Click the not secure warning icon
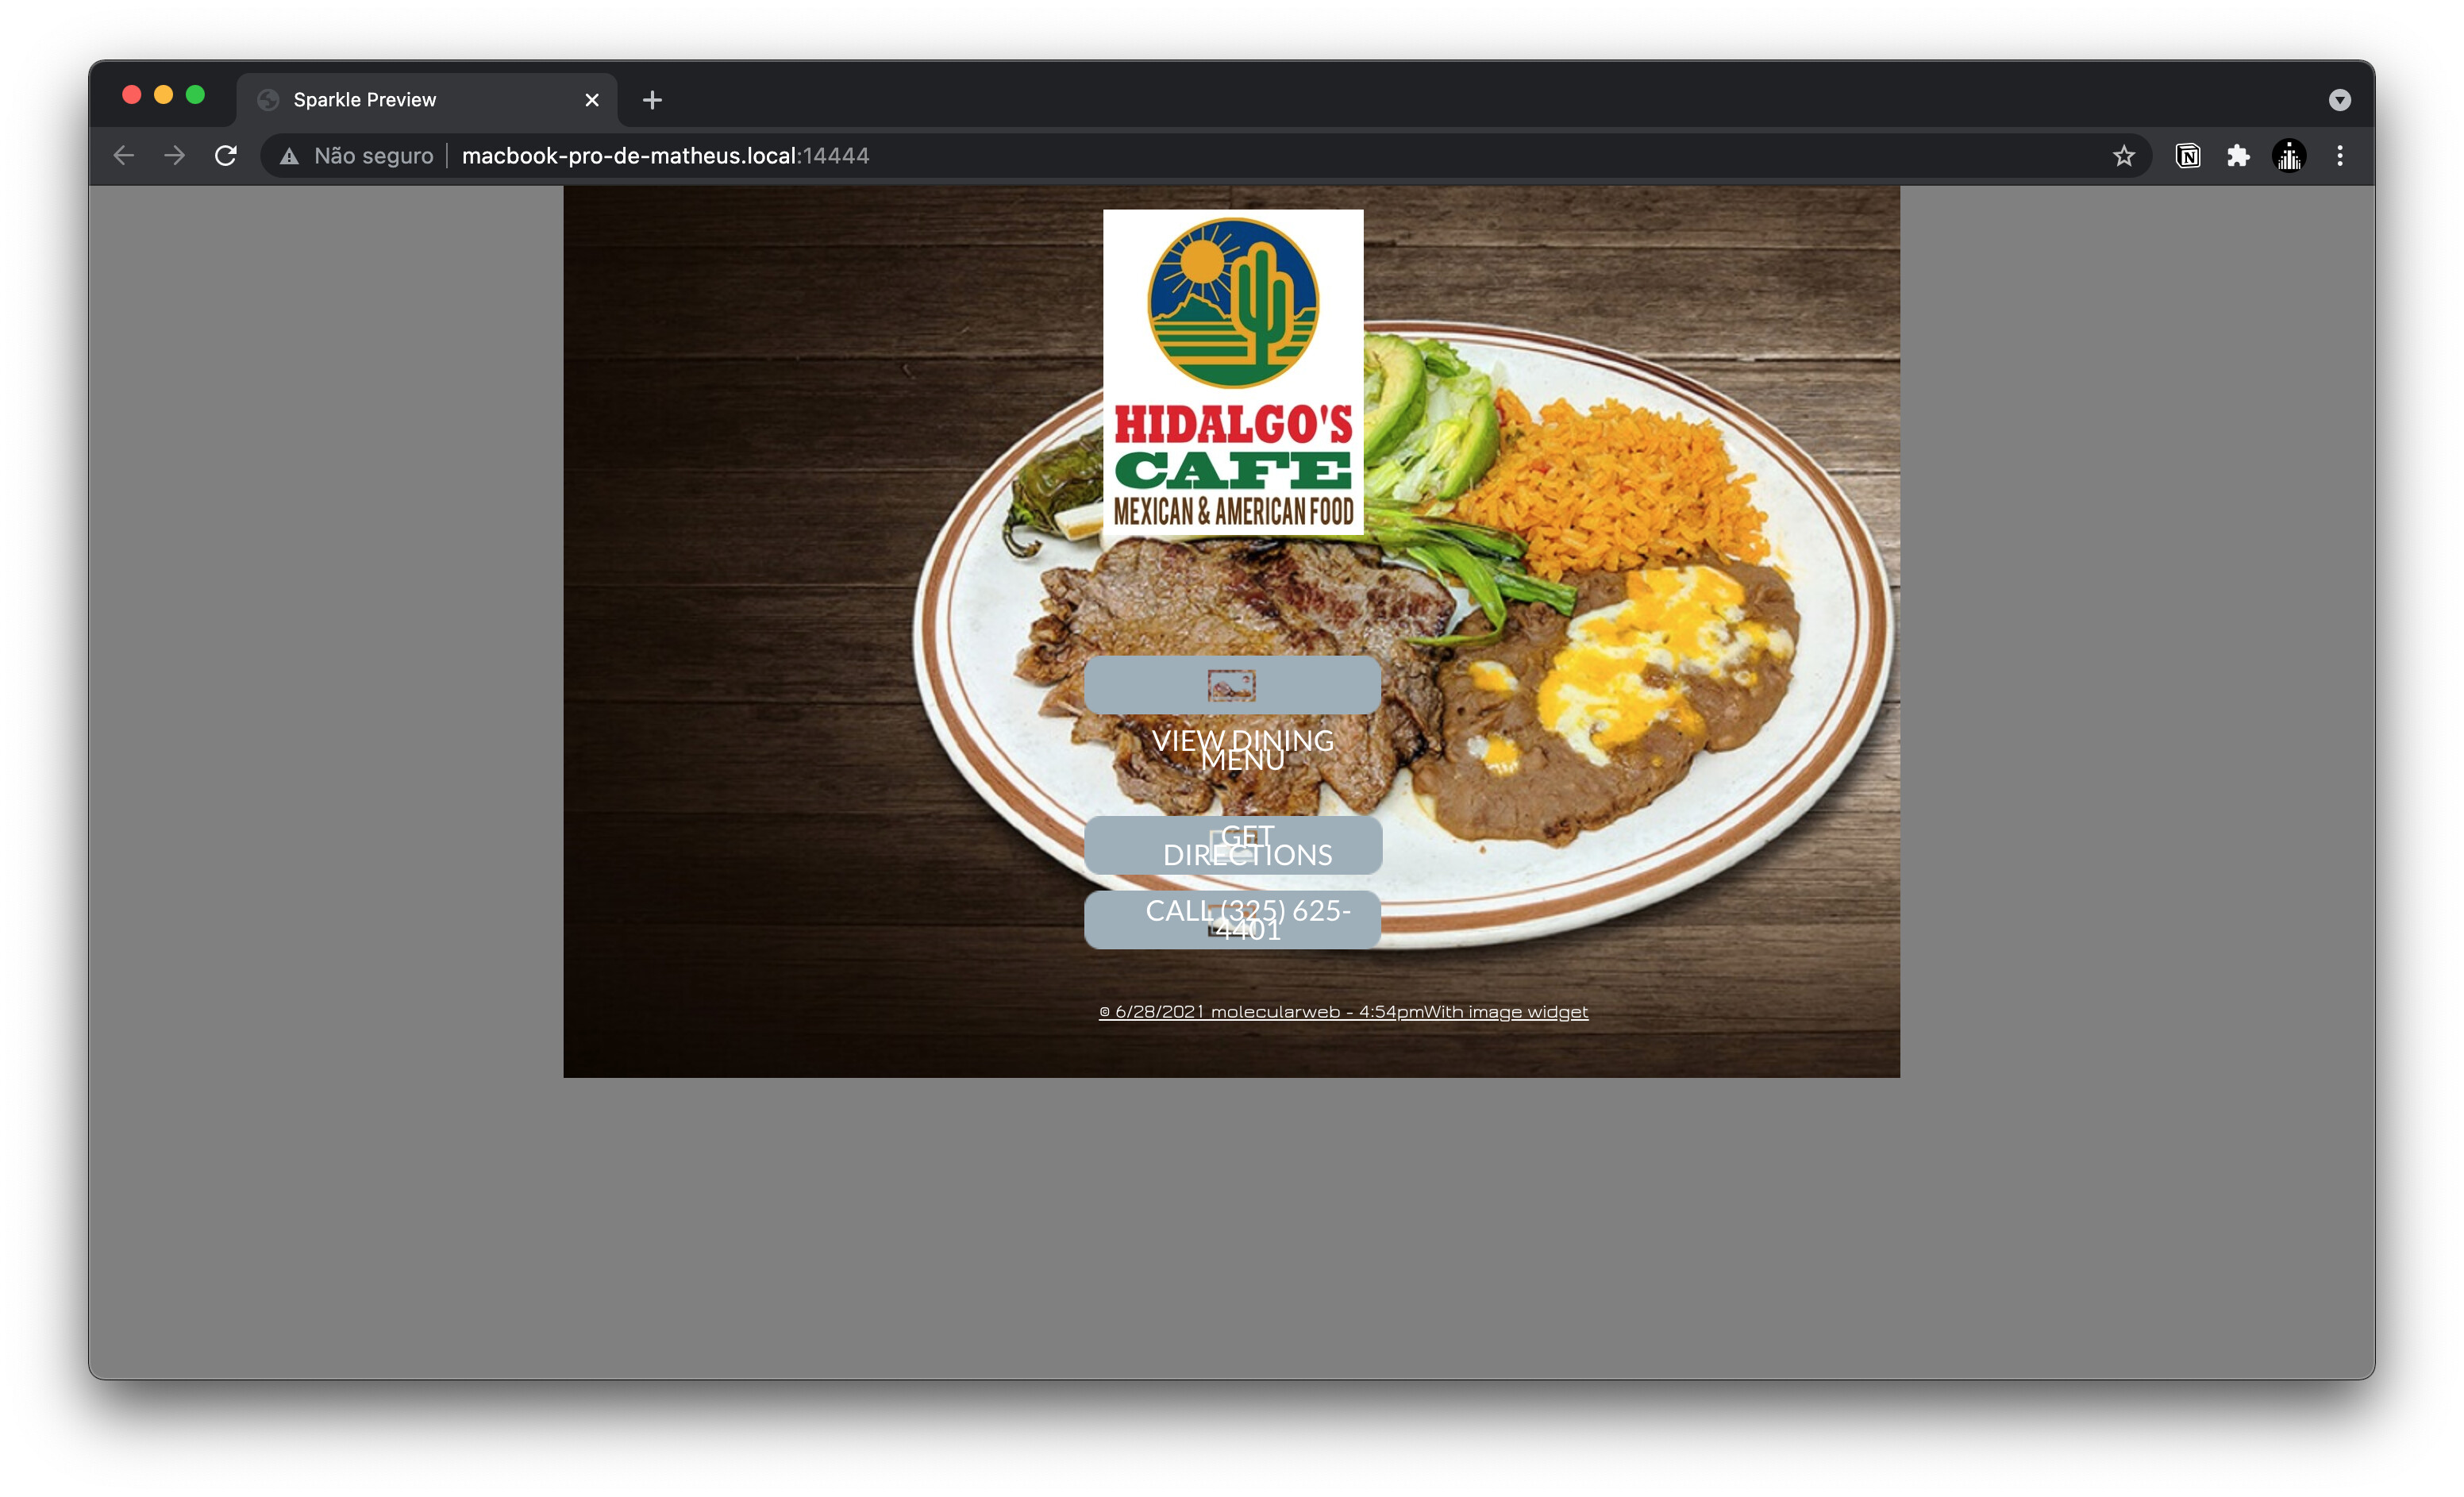The width and height of the screenshot is (2464, 1497). tap(289, 156)
